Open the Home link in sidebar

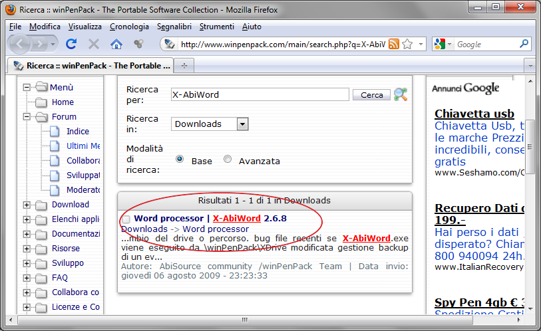coord(63,102)
